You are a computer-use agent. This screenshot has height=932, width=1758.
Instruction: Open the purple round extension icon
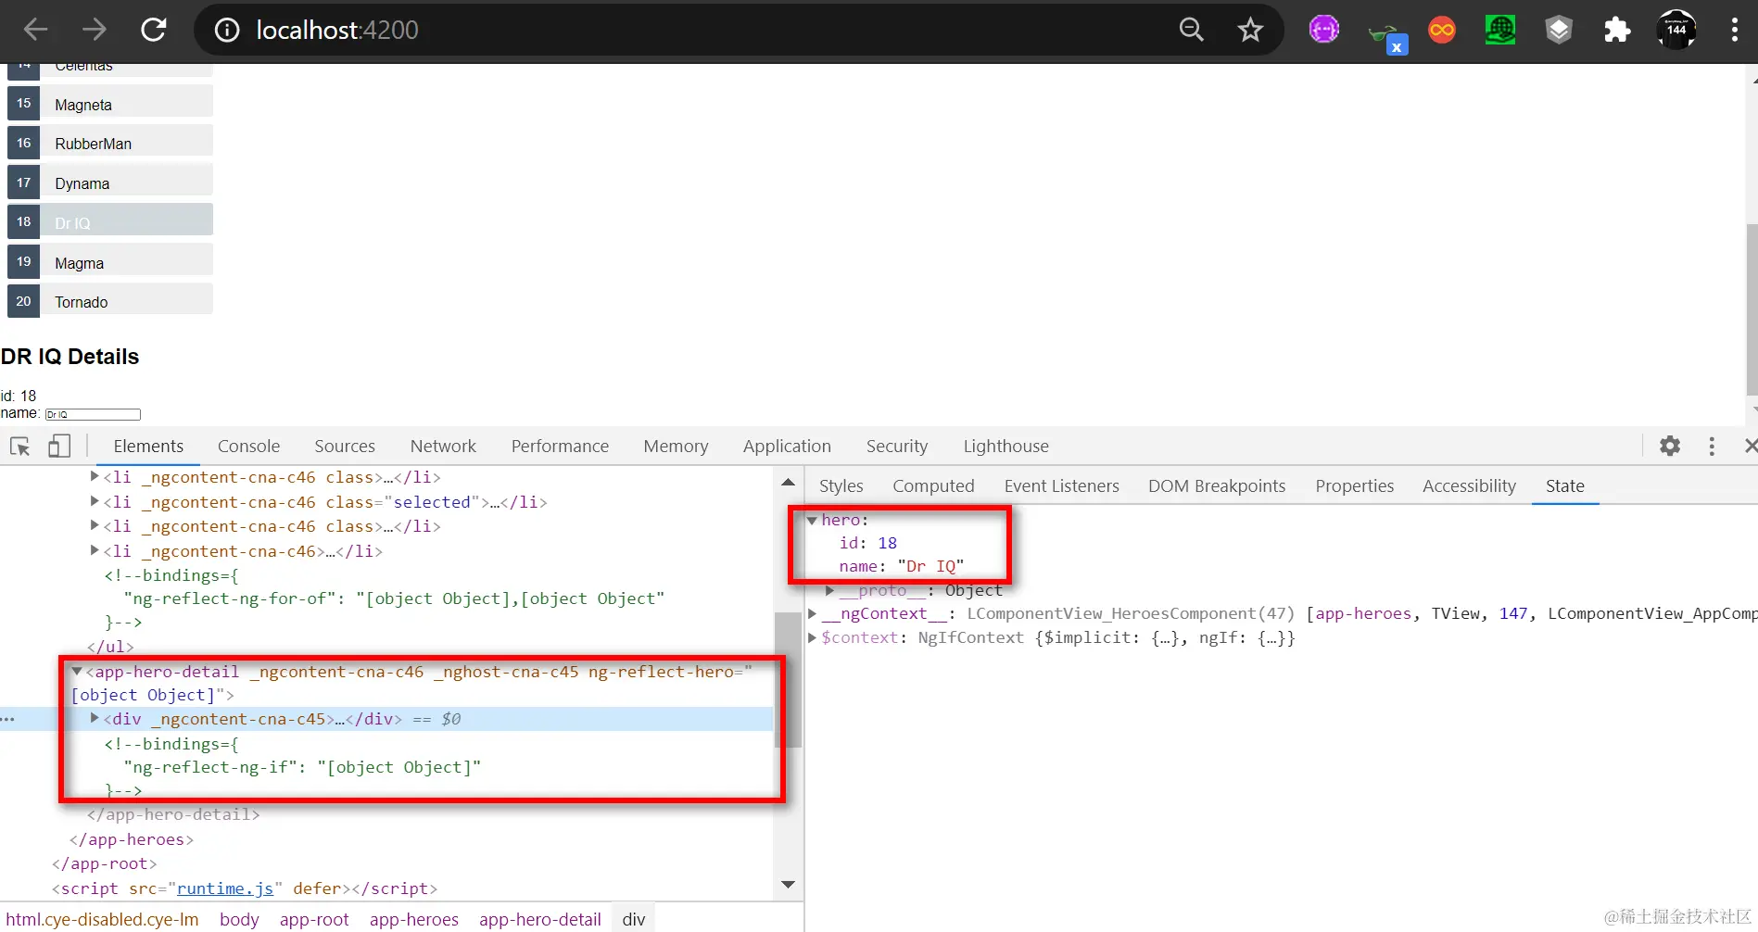click(1323, 30)
